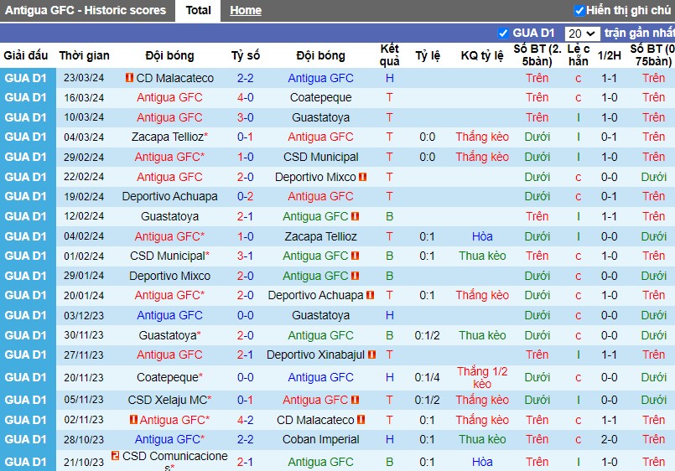Click the KQ tỷ lệ column header
Image resolution: width=675 pixels, height=471 pixels.
(482, 55)
